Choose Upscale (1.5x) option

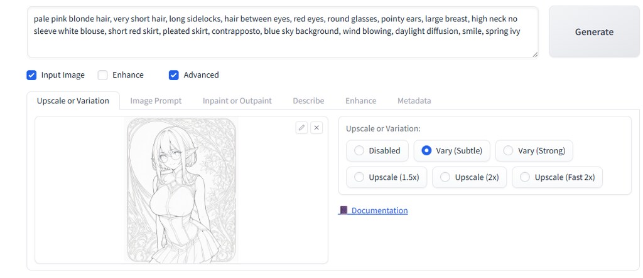pos(359,177)
